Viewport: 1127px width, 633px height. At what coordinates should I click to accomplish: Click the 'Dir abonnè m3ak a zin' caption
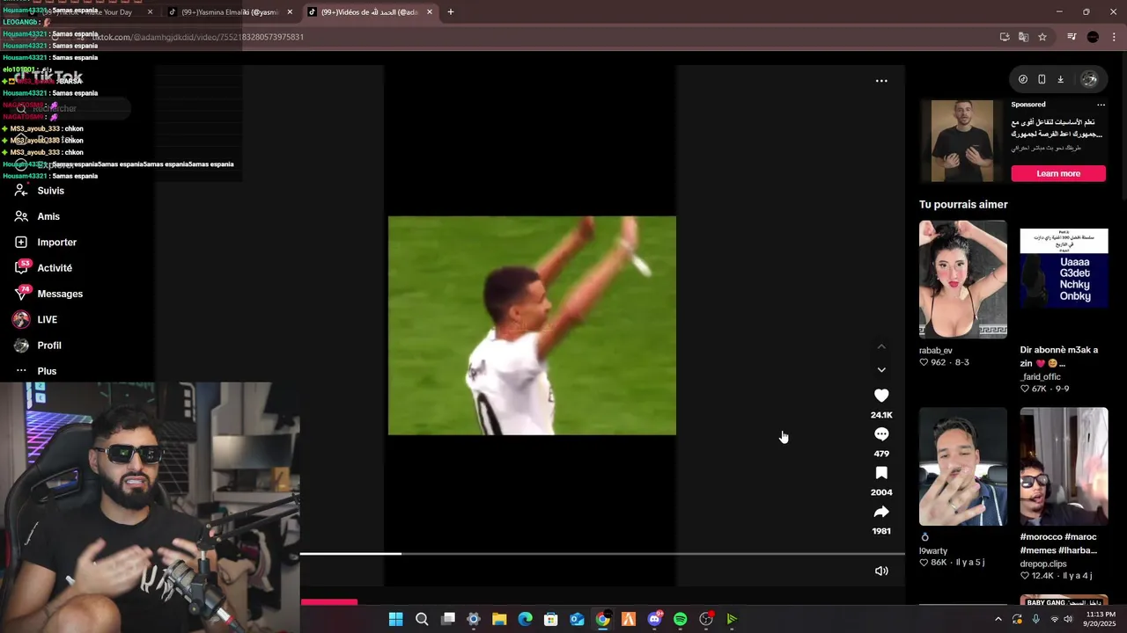(x=1059, y=356)
